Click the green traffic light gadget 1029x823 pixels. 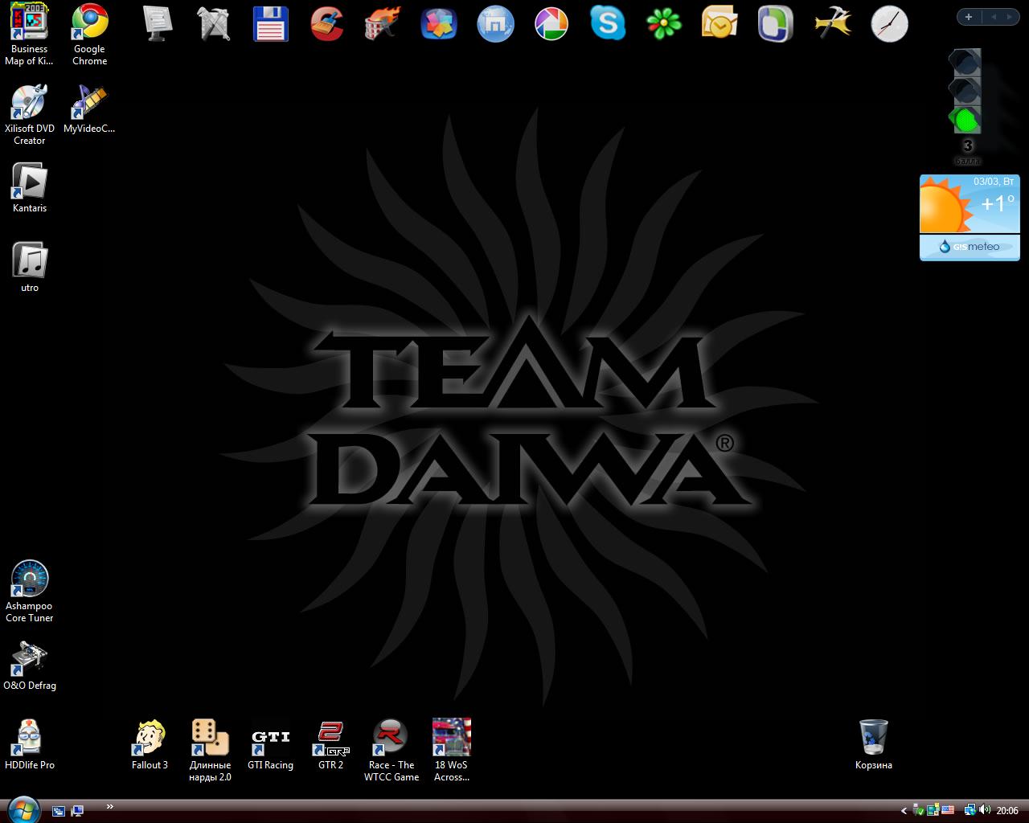[965, 121]
